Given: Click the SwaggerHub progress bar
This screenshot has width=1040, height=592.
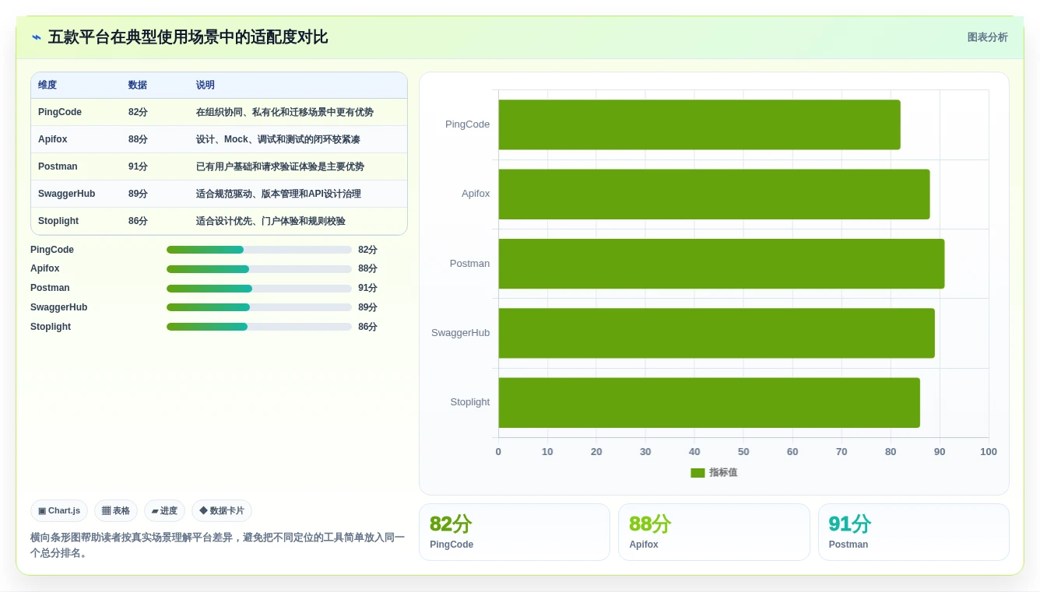Looking at the screenshot, I should [259, 307].
